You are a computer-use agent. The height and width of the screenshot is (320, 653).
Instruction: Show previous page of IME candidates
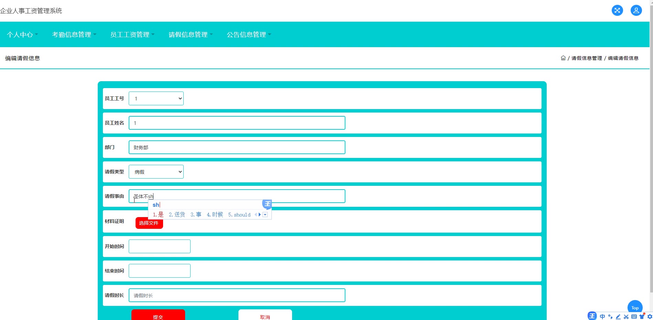tap(256, 215)
